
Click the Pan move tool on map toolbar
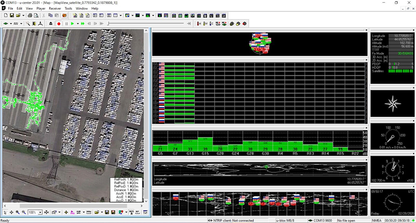click(x=11, y=212)
